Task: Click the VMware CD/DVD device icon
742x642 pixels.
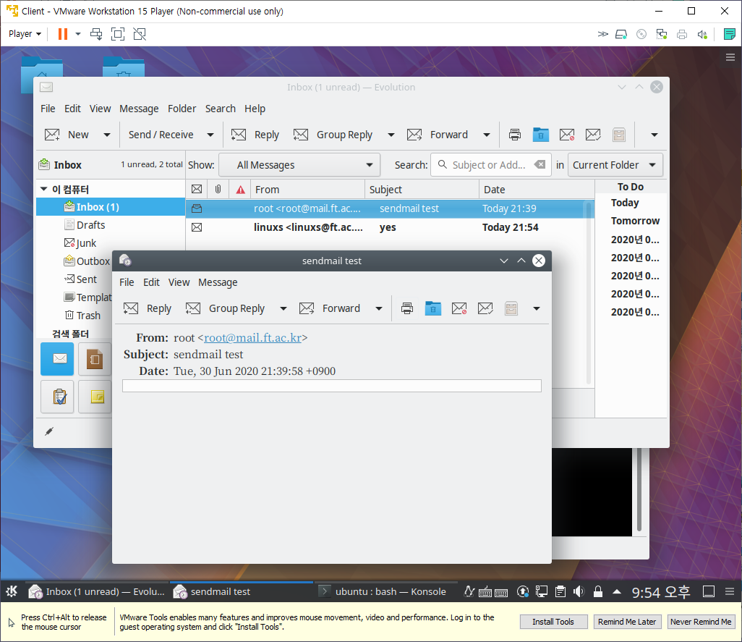Action: tap(641, 34)
